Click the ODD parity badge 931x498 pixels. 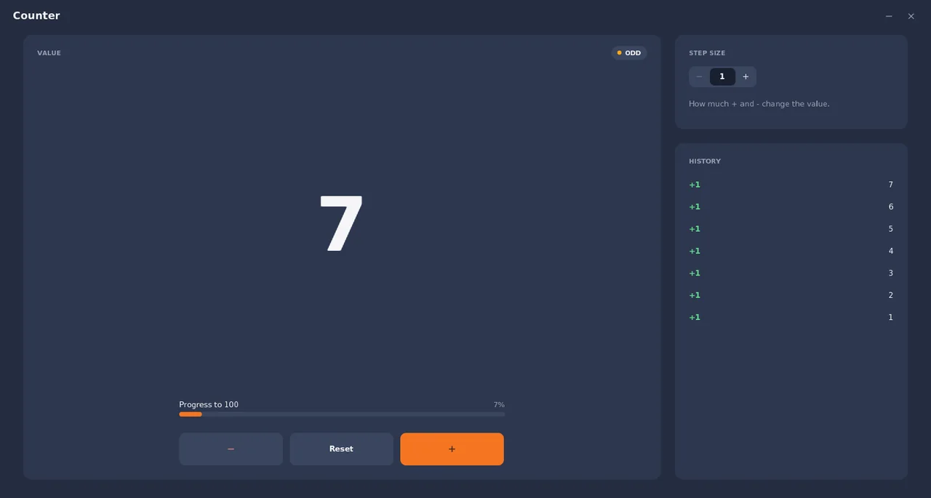[x=629, y=53]
